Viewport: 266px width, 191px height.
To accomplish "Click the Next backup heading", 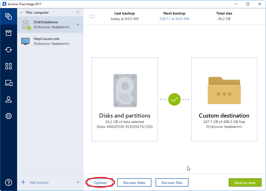I will [x=174, y=13].
